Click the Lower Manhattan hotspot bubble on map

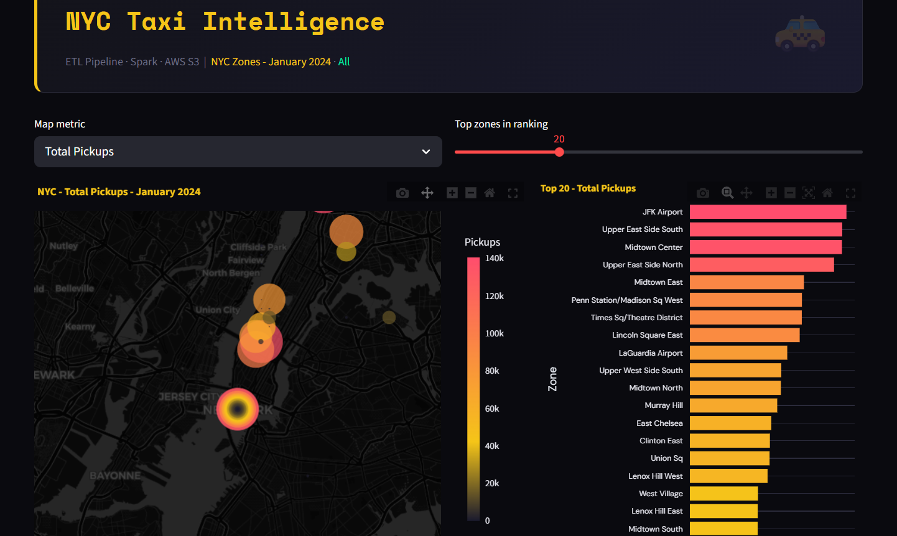click(x=238, y=409)
